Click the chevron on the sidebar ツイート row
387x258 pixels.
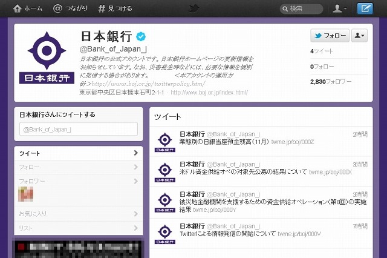[135, 153]
